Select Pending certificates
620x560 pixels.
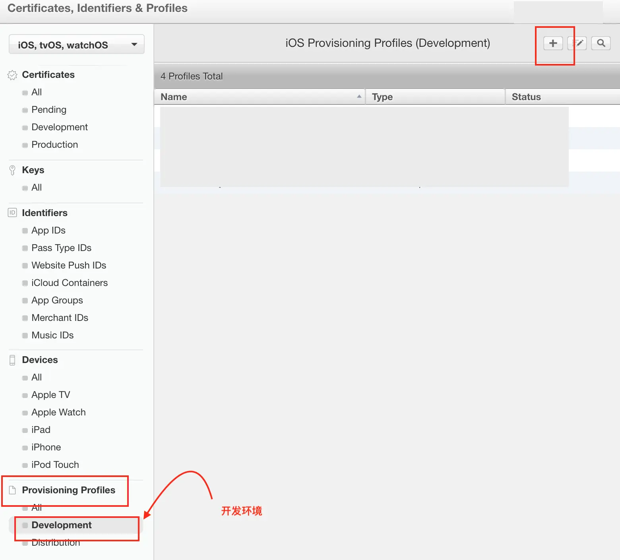49,110
